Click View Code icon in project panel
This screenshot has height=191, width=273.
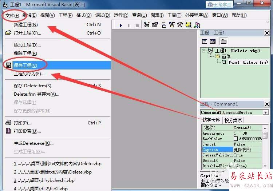205,41
